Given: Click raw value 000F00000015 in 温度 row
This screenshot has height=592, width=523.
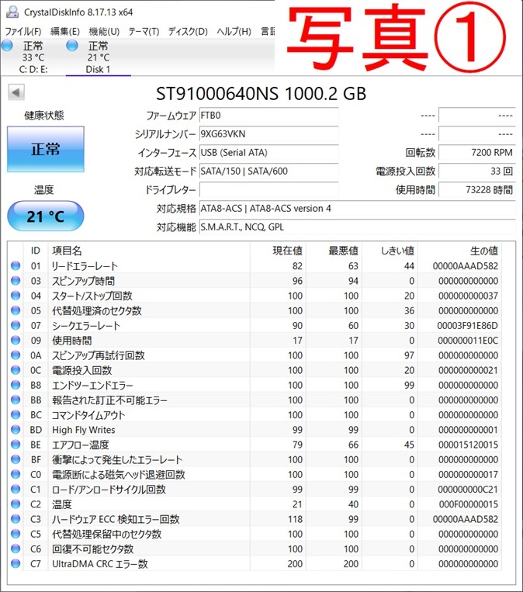Looking at the screenshot, I should [468, 504].
